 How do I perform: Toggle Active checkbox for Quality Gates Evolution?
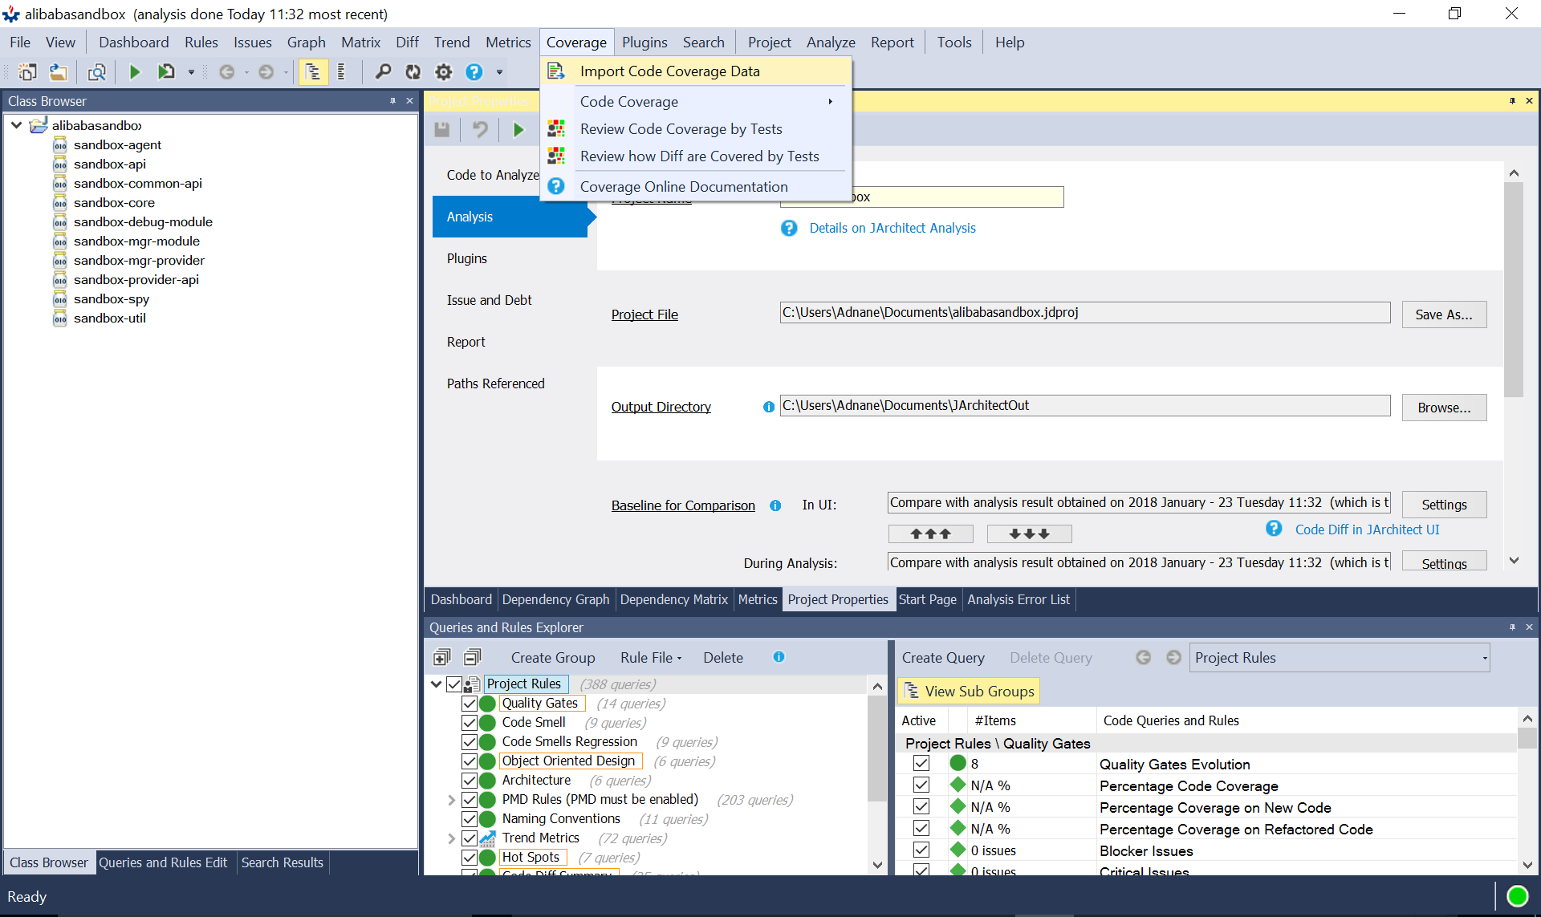pyautogui.click(x=921, y=764)
